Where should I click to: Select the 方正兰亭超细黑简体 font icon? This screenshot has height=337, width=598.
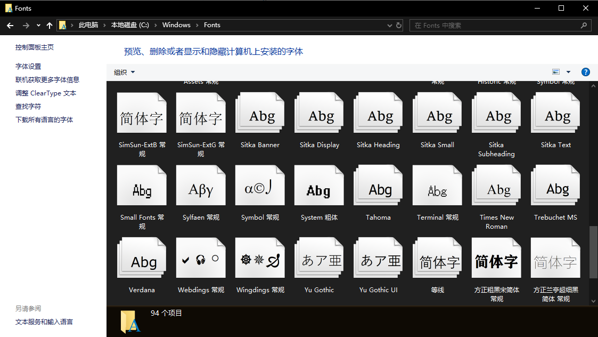point(556,258)
